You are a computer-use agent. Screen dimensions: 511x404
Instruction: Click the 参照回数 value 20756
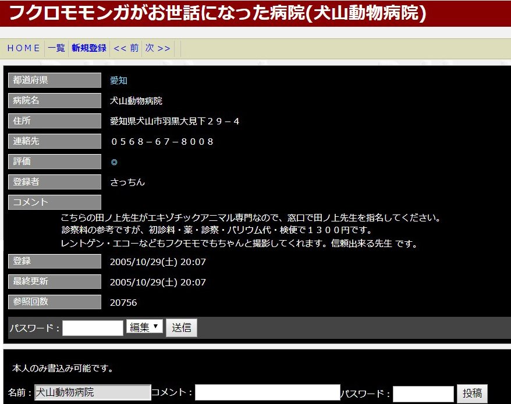[x=123, y=303]
